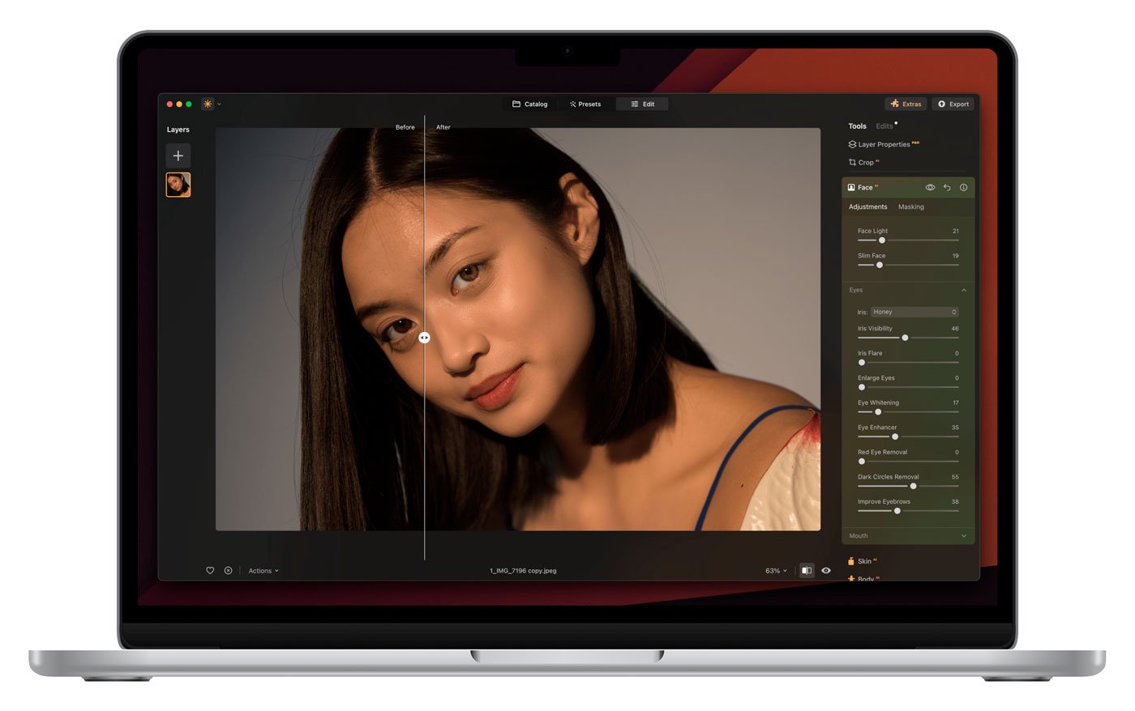Screen dimensions: 1135x711
Task: Adjust the Eye Whitening slider
Action: (x=878, y=412)
